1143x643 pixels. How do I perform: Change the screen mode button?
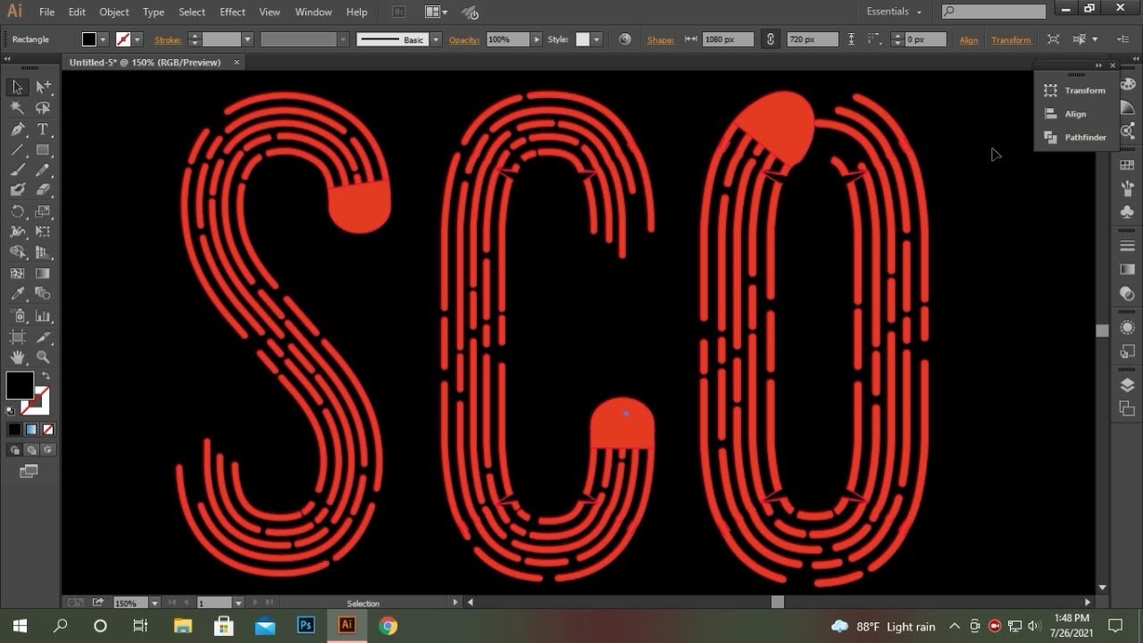(x=29, y=471)
